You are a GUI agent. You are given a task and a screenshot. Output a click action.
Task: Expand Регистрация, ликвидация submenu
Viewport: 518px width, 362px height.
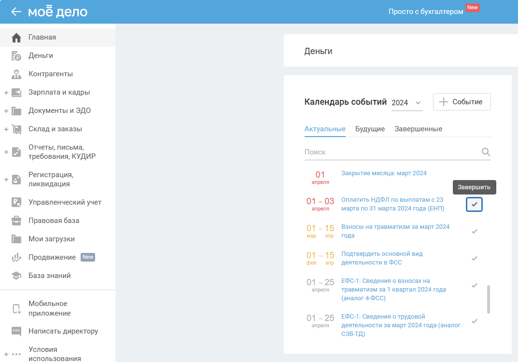tap(6, 180)
